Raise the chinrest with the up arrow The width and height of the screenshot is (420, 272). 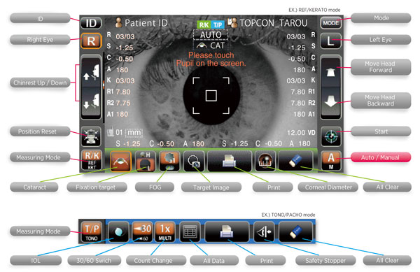pyautogui.click(x=91, y=72)
